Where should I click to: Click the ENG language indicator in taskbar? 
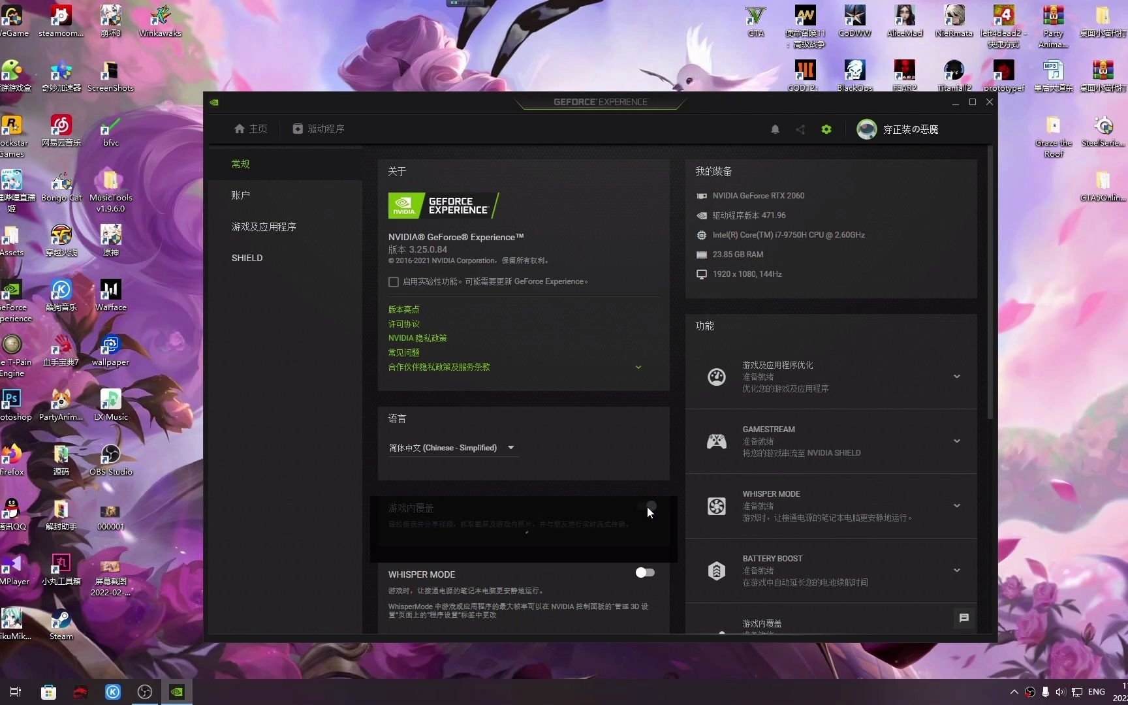(x=1097, y=692)
